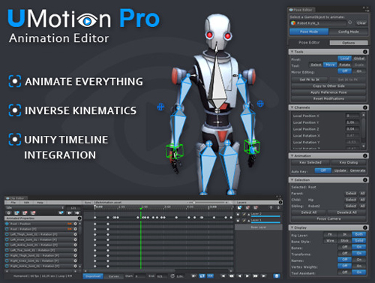Click the add layer icon in Layers panel
This screenshot has width=375, height=283.
pyautogui.click(x=239, y=208)
